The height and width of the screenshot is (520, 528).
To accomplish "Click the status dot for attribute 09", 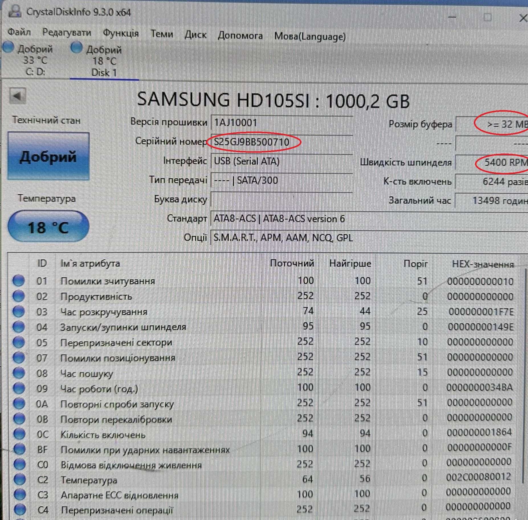I will [x=19, y=388].
